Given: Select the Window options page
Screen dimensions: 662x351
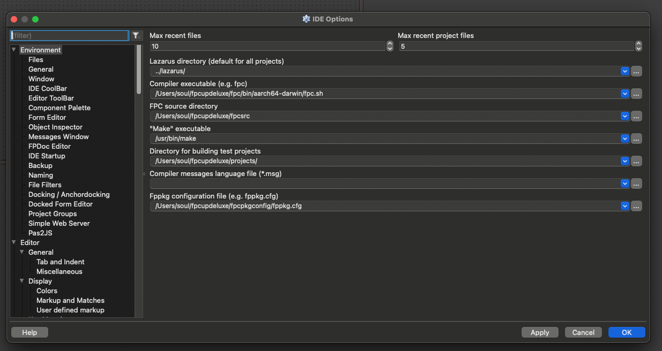Looking at the screenshot, I should pos(41,79).
